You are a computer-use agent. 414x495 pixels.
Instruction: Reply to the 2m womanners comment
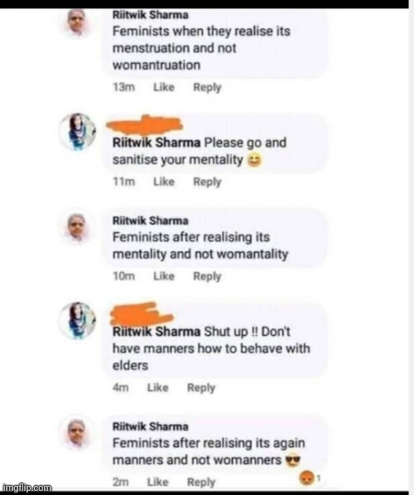[201, 483]
